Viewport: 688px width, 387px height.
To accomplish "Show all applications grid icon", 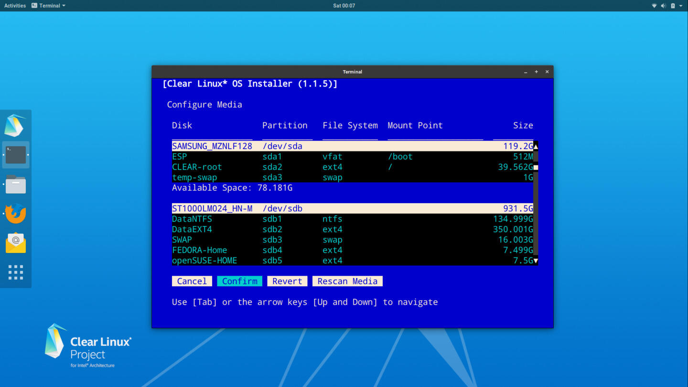I will click(x=16, y=272).
